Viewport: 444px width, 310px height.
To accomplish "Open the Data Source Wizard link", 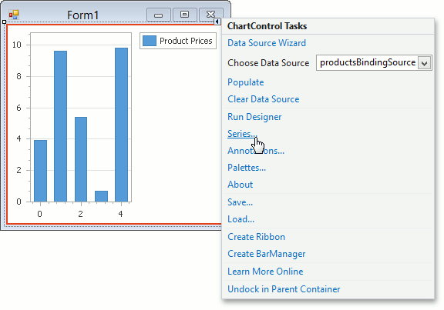I will 267,43.
